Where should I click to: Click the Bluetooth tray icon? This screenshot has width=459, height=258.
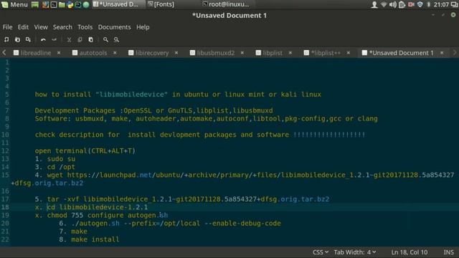pyautogui.click(x=429, y=4)
